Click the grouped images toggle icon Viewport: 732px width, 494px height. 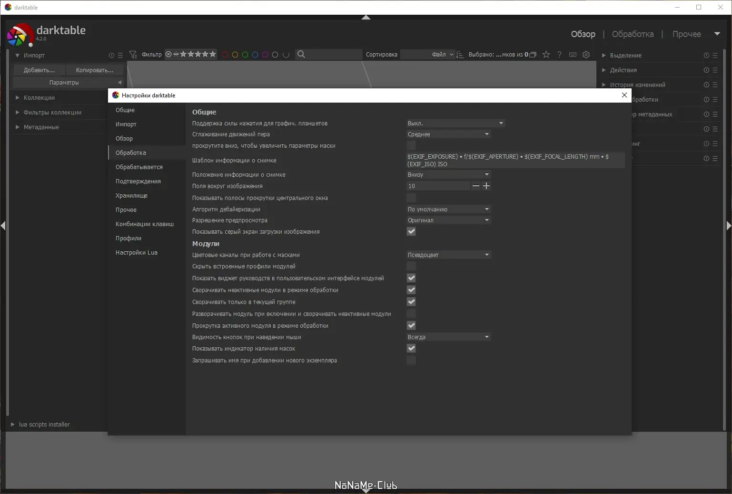[533, 55]
